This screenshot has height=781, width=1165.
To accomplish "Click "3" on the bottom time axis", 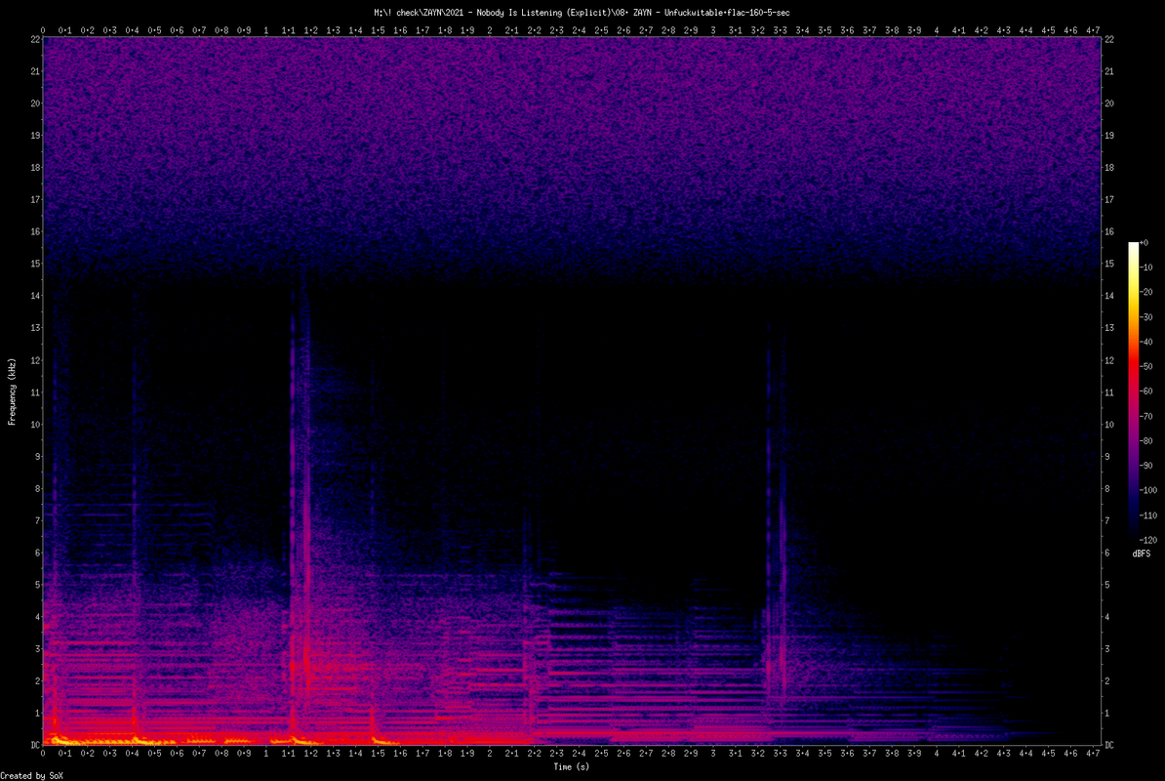I will (713, 754).
